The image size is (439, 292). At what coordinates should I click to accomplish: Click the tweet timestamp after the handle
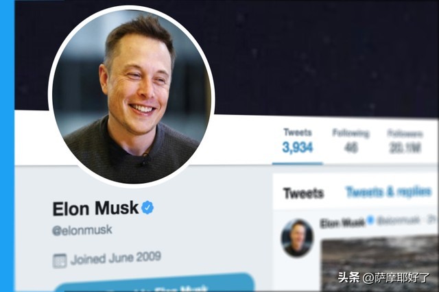[433, 220]
